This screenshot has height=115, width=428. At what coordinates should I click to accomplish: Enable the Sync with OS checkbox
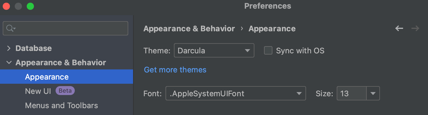[268, 50]
